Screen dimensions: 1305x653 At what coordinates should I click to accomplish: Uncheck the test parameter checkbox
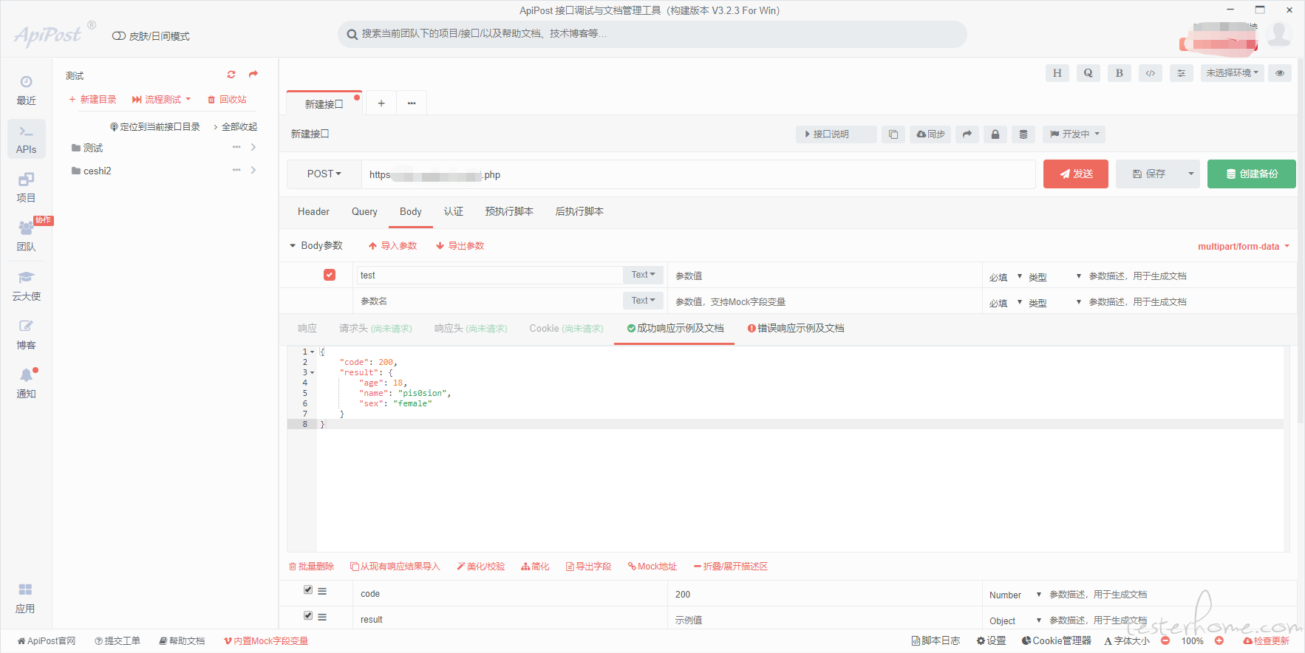tap(330, 275)
